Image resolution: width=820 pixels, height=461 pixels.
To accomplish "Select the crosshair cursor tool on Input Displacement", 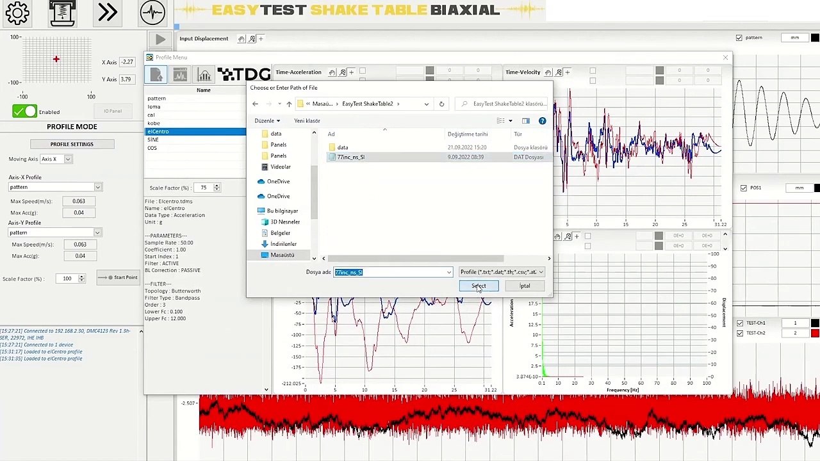I will (260, 39).
